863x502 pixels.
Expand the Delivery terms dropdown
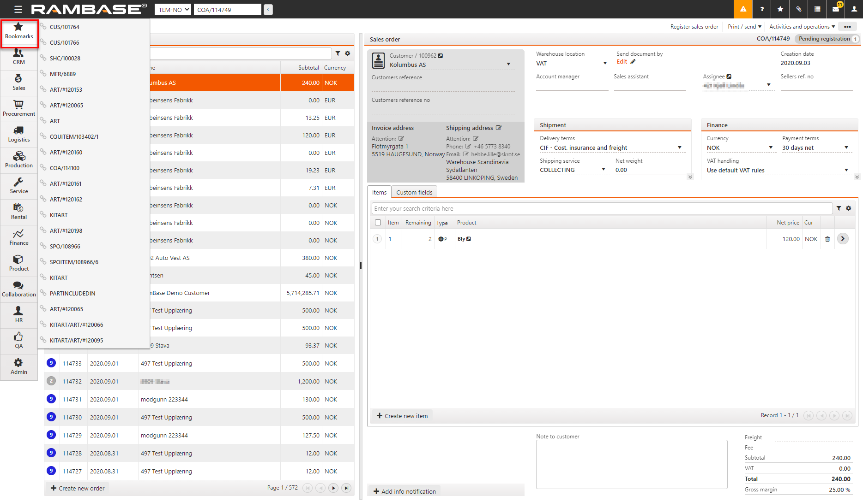pos(679,148)
